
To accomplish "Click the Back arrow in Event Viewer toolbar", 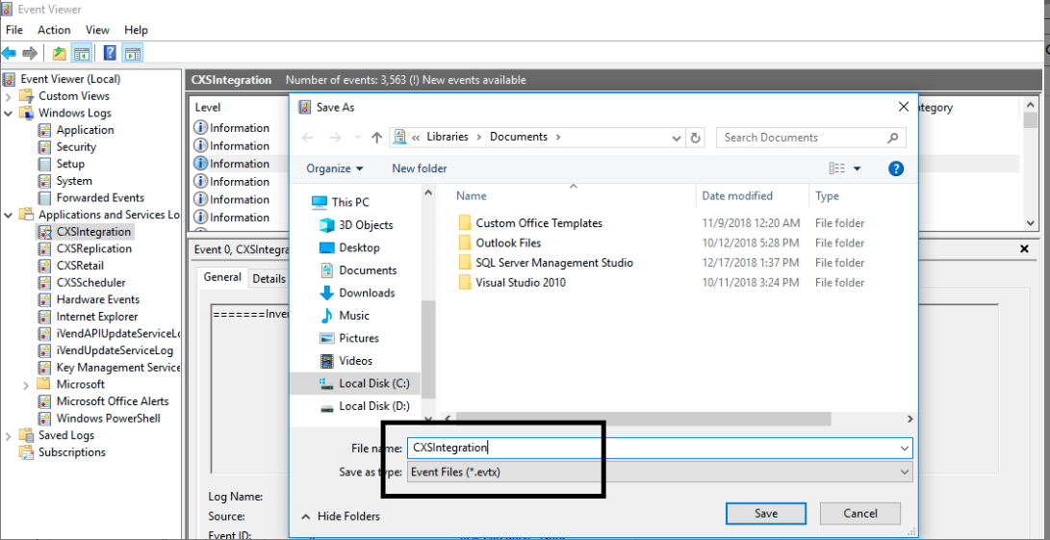I will point(10,53).
